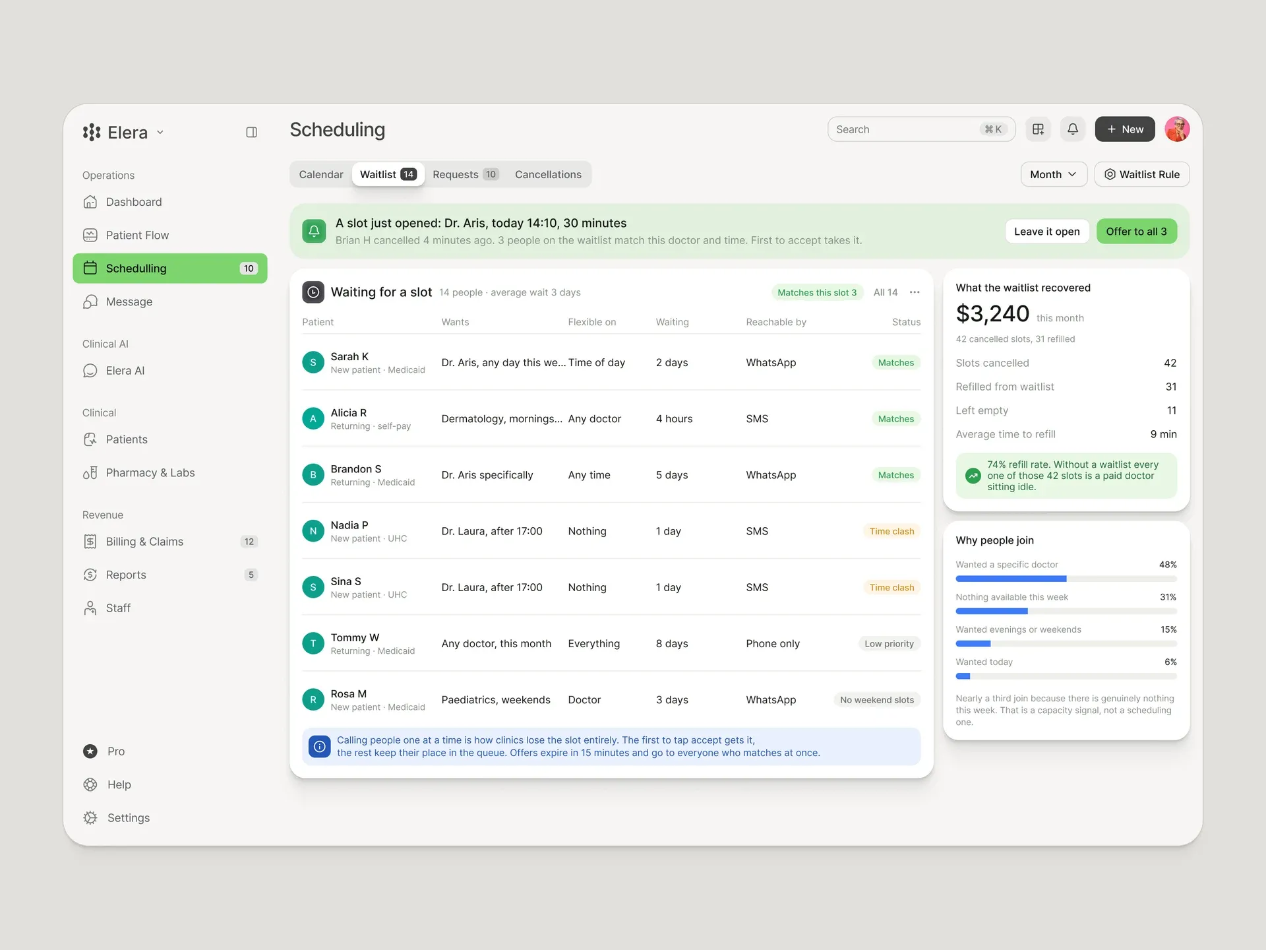Focus the Search field

[x=921, y=129]
